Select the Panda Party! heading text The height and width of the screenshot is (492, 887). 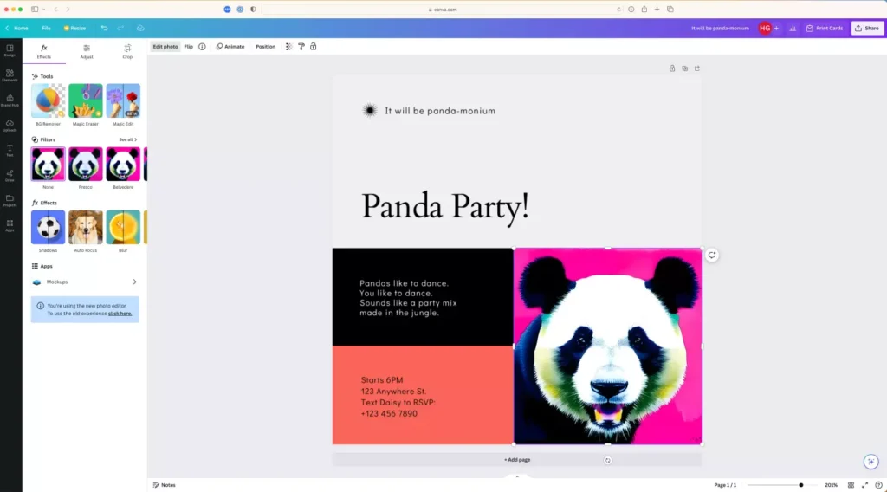click(x=445, y=206)
